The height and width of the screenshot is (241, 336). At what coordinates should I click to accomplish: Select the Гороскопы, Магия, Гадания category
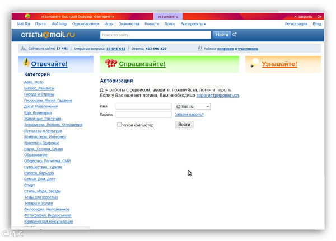pyautogui.click(x=48, y=101)
